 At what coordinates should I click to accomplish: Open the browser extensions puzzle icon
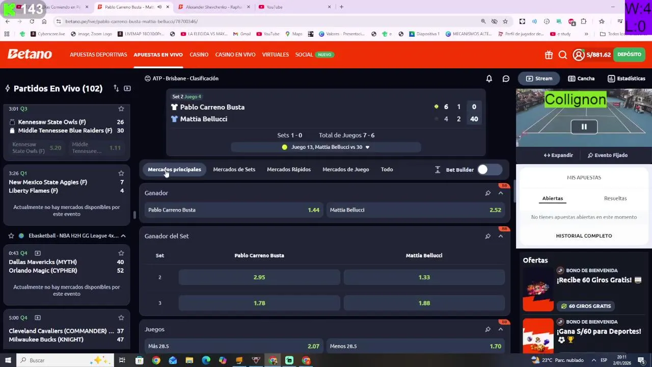(x=584, y=21)
